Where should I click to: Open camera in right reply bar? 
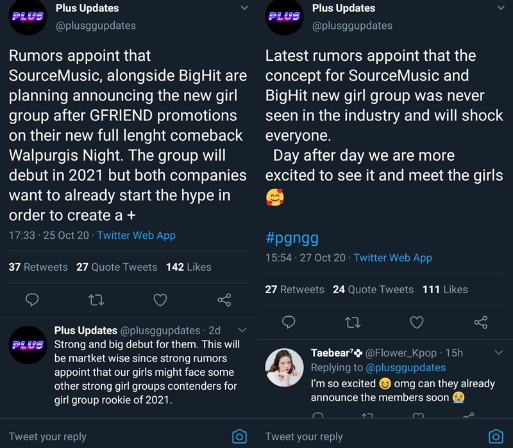[496, 436]
